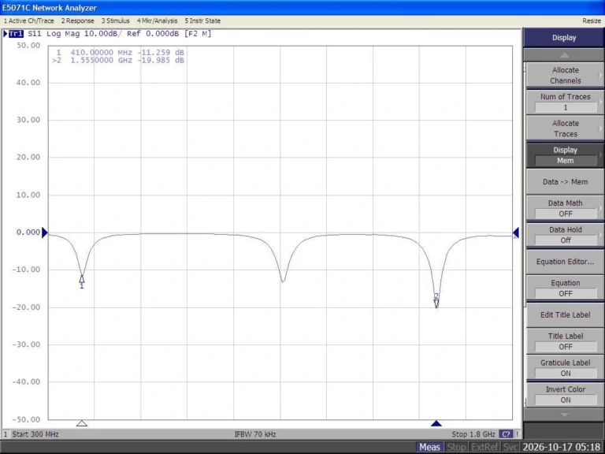Screen dimensions: 605x454
Task: Open the Allocate Channels submenu
Action: pos(565,76)
